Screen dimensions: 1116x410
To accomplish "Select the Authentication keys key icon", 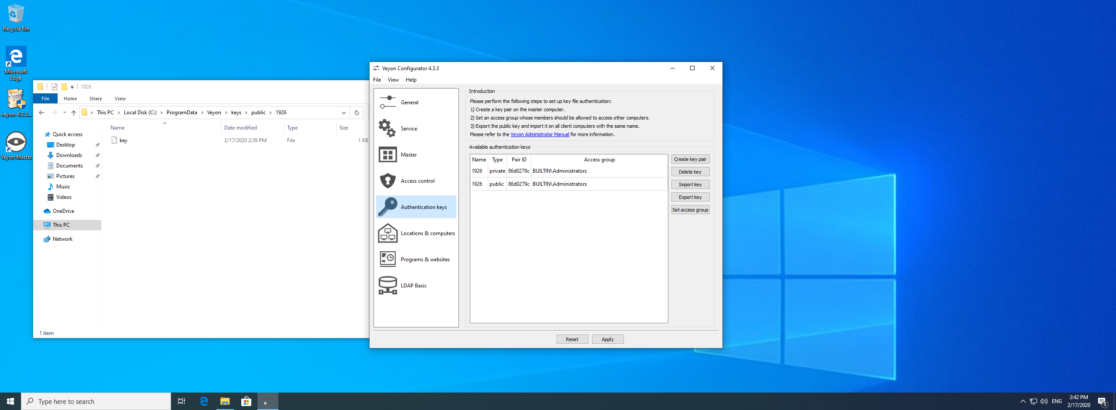I will [x=387, y=207].
